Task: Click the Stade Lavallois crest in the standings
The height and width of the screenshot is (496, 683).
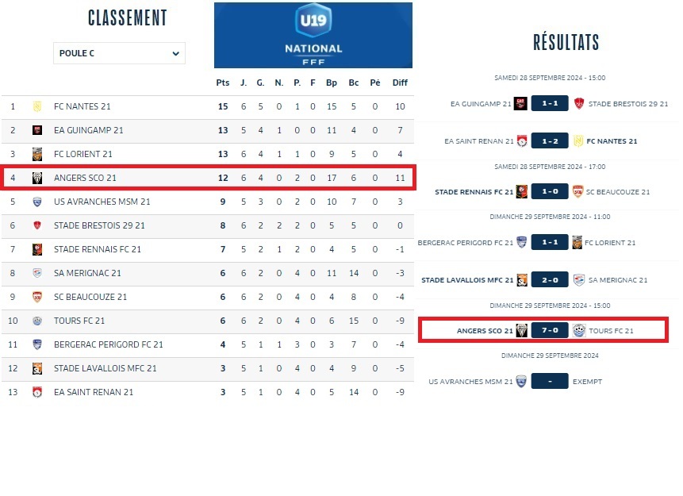Action: coord(37,368)
